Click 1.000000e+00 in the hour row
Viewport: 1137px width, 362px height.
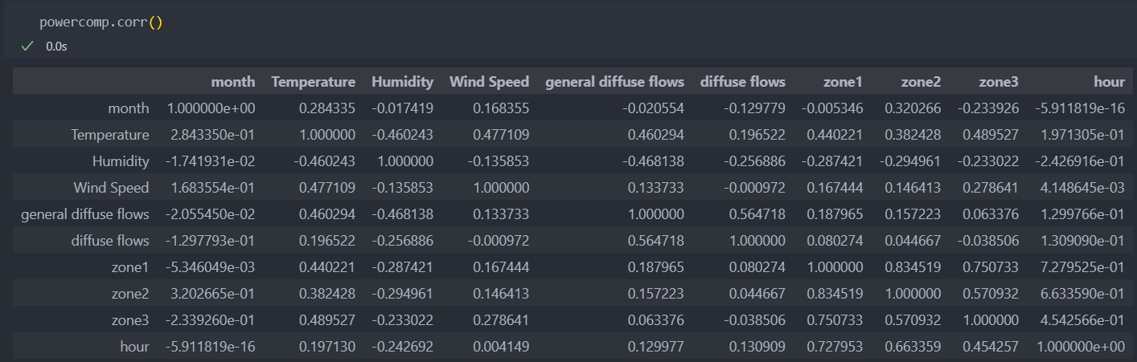tap(1082, 347)
